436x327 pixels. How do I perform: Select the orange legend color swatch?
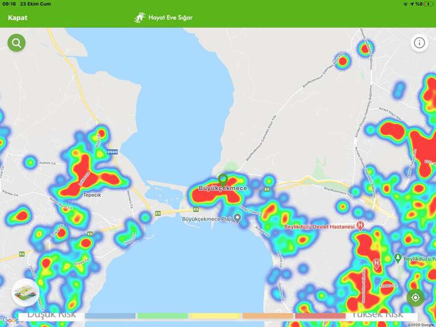coord(268,316)
